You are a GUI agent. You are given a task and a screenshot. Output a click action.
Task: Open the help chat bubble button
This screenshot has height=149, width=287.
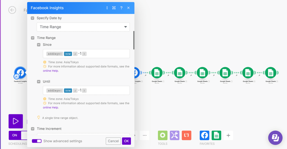coord(275,138)
